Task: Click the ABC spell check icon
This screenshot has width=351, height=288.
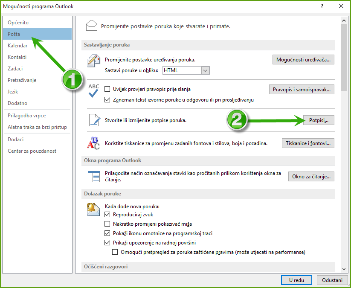Action: (x=93, y=90)
